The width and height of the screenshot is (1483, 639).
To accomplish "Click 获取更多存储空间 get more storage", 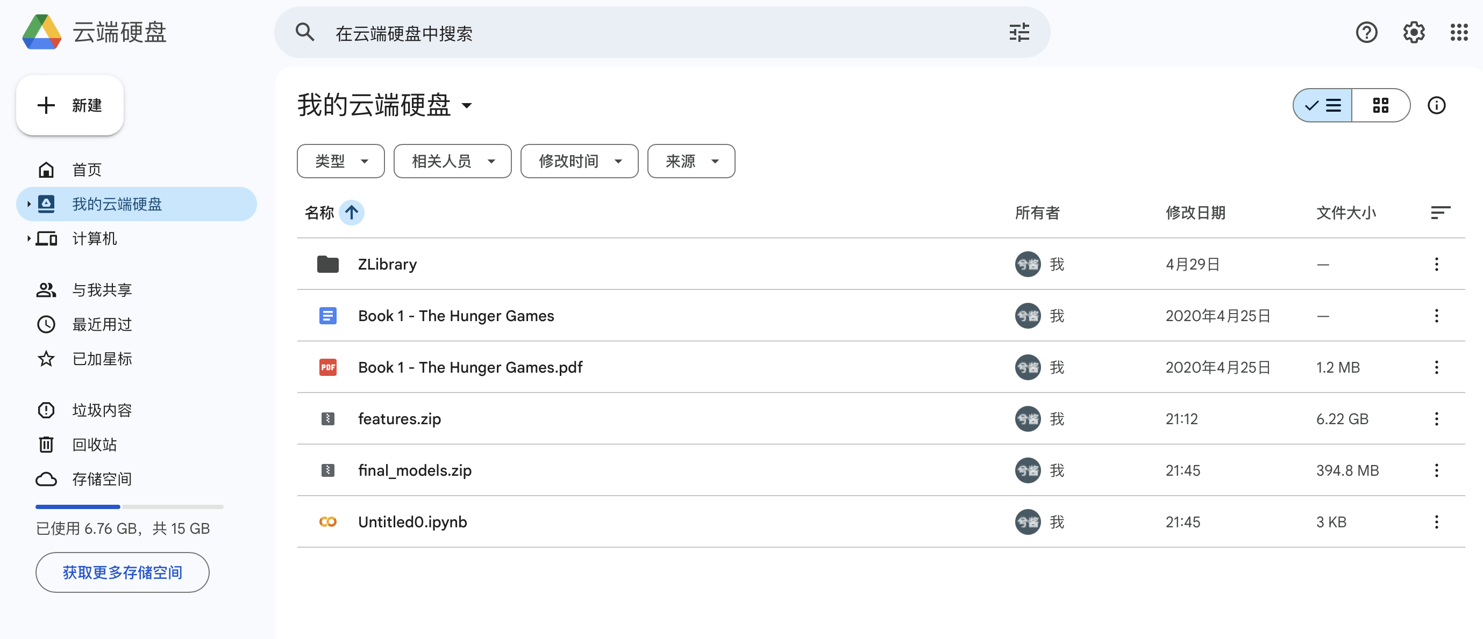I will pyautogui.click(x=122, y=572).
